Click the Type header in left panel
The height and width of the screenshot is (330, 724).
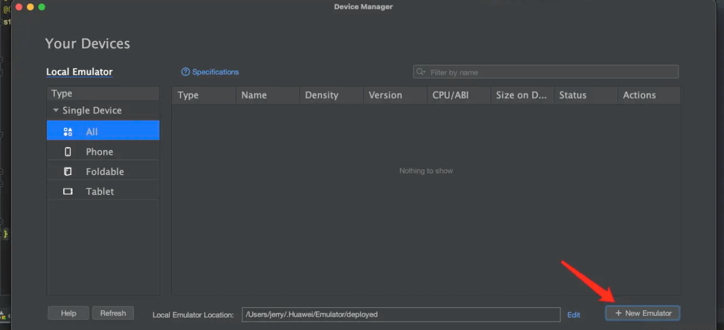point(103,94)
